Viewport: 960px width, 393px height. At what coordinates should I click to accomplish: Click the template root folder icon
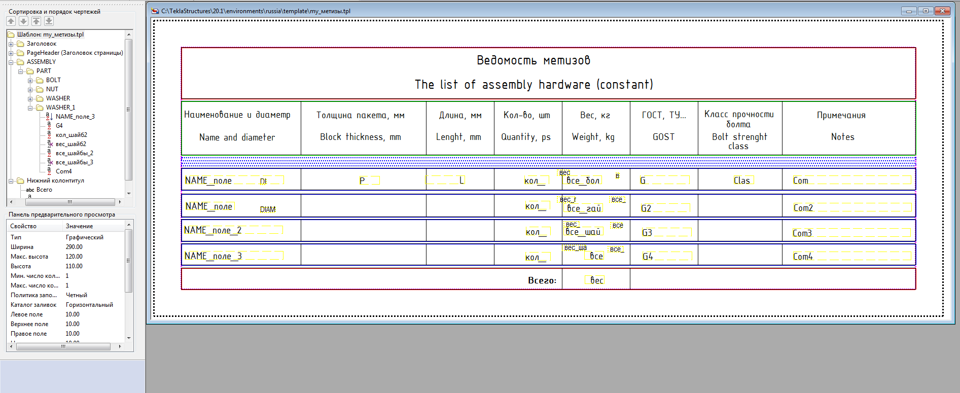point(11,34)
